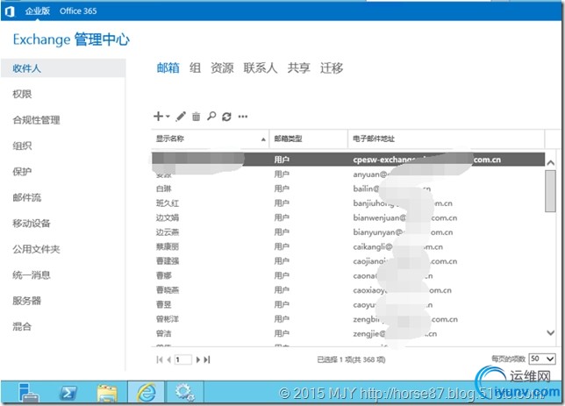Click the highlighted cpesw-exchange email row

point(348,160)
